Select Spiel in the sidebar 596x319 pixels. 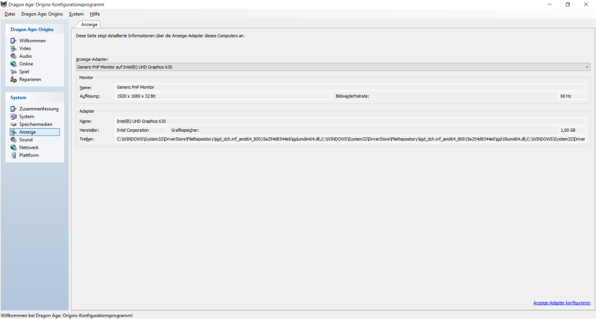[24, 72]
